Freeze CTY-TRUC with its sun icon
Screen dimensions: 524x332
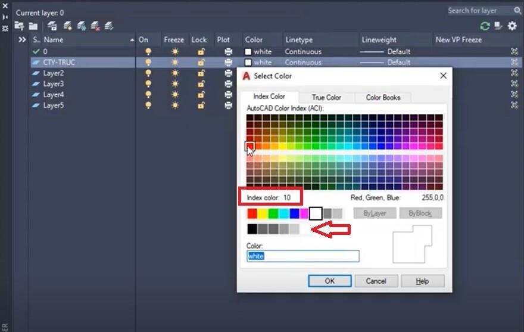pos(175,62)
